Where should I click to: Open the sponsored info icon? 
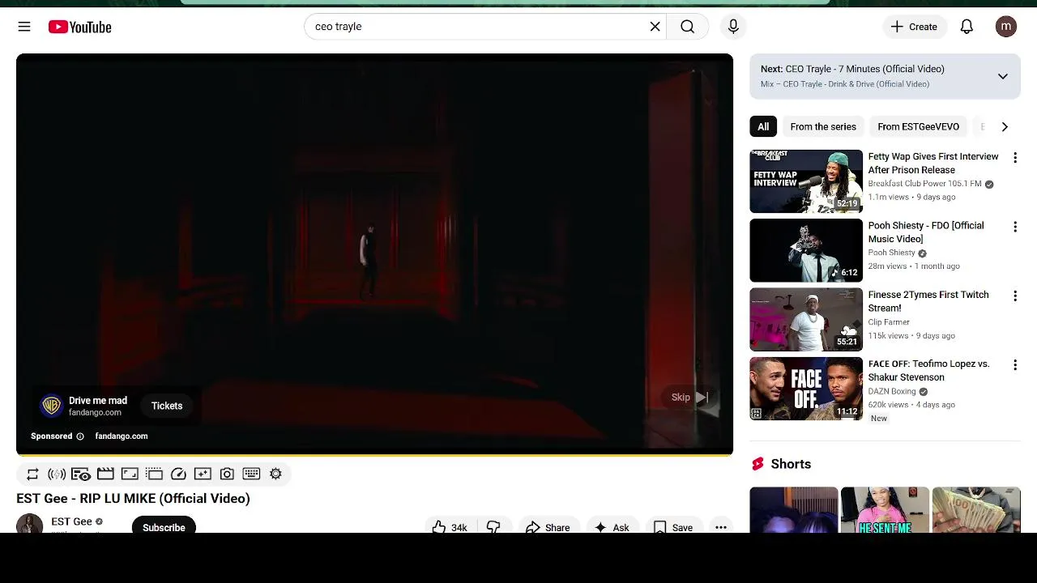[80, 436]
